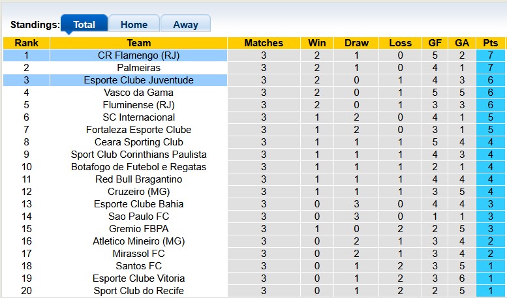
Task: Open Vasco da Gama team page
Action: click(x=138, y=93)
